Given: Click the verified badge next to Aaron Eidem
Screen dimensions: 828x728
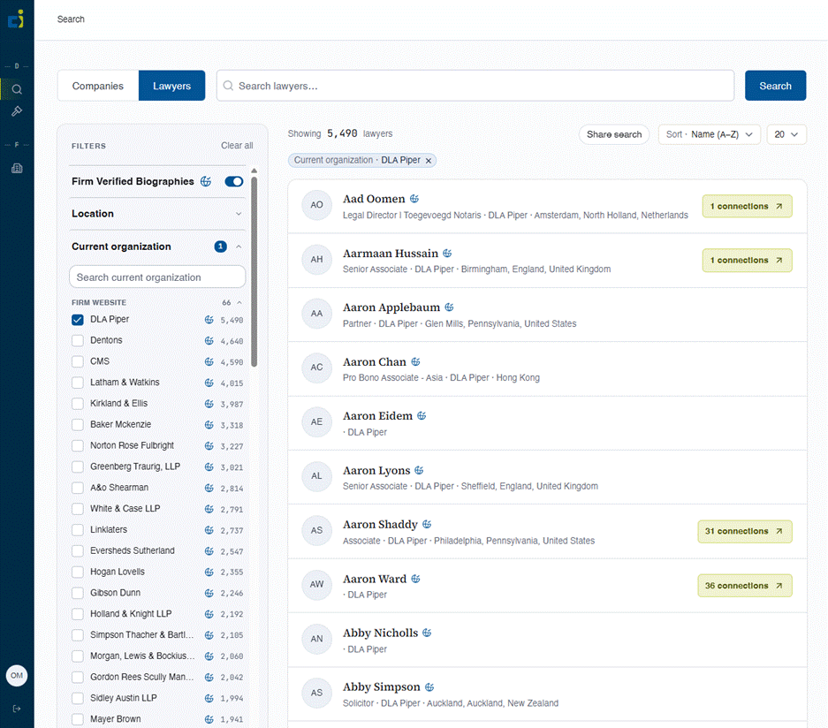Looking at the screenshot, I should [422, 416].
